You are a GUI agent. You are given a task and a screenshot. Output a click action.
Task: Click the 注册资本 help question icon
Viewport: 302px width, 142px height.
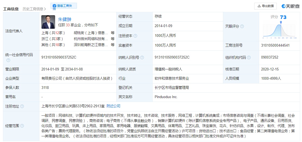coord(136,36)
